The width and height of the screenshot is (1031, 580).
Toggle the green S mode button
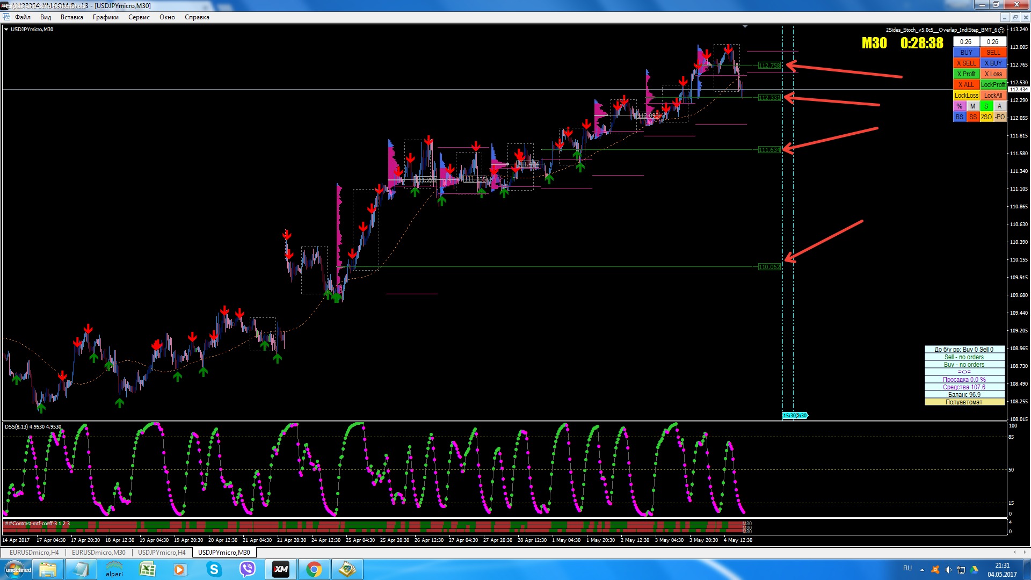click(986, 106)
